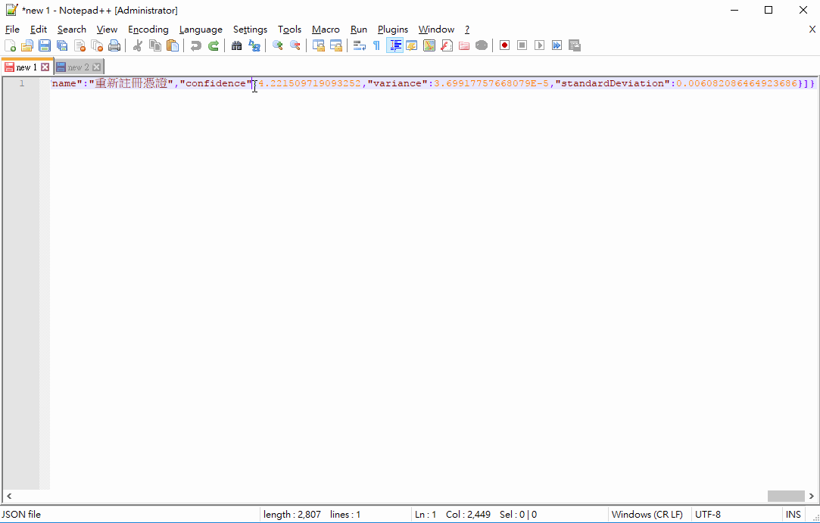The image size is (820, 523).
Task: Print the current file
Action: [x=114, y=45]
